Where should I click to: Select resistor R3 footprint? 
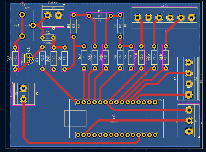click(x=106, y=57)
